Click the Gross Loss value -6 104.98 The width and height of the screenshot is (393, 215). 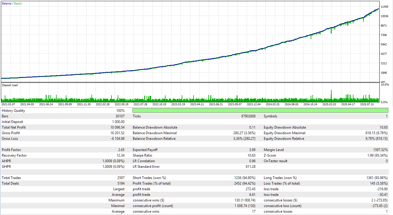pos(118,139)
